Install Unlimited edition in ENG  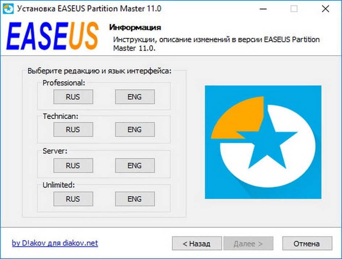point(135,199)
